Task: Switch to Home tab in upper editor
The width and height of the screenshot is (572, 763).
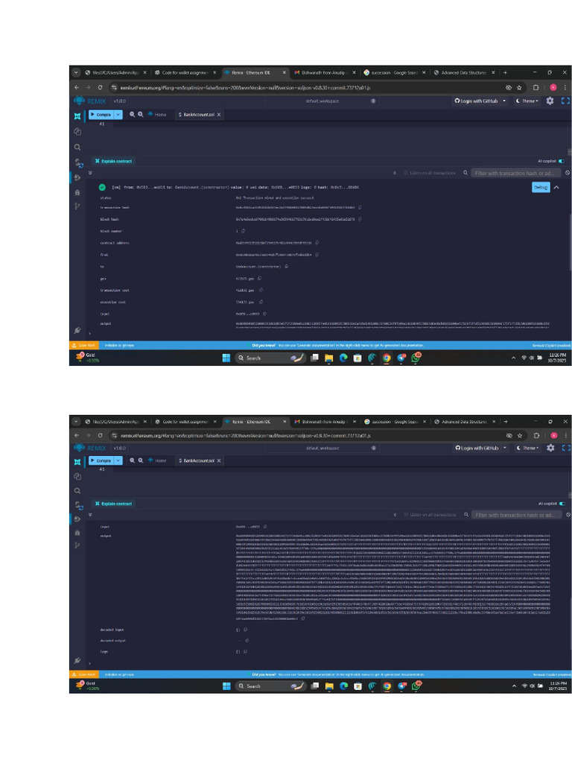Action: click(157, 115)
